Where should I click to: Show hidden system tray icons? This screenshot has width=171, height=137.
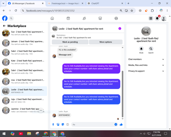[141, 134]
